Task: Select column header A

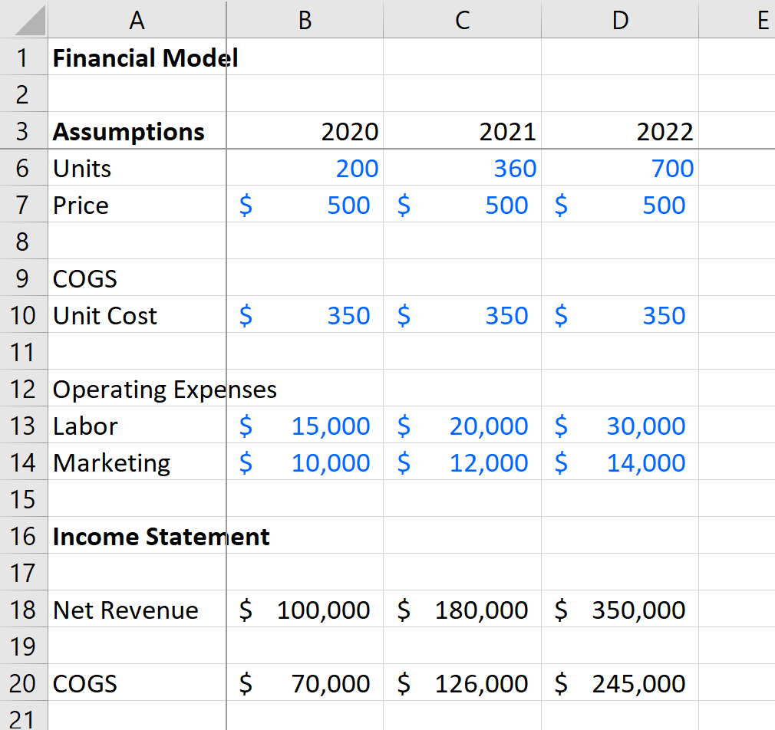Action: click(137, 20)
